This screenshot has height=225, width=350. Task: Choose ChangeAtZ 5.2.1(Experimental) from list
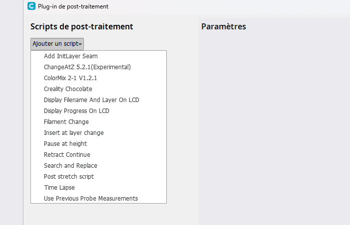coord(98,67)
